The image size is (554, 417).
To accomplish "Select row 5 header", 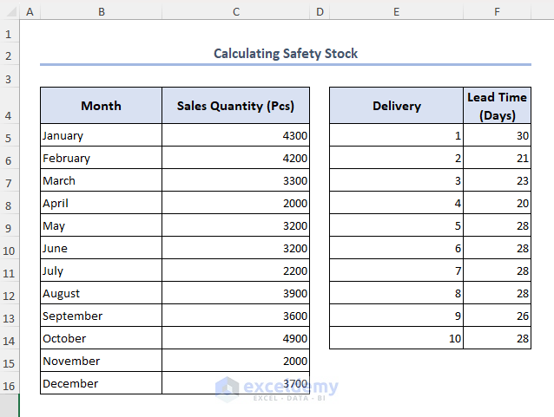I will (10, 136).
